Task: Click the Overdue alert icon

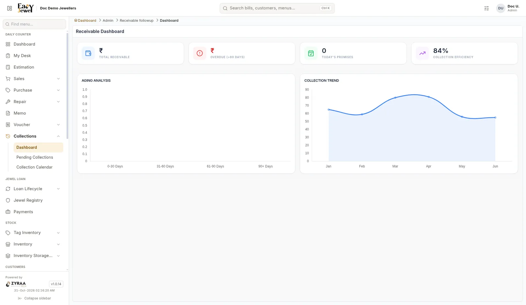Action: pyautogui.click(x=200, y=53)
